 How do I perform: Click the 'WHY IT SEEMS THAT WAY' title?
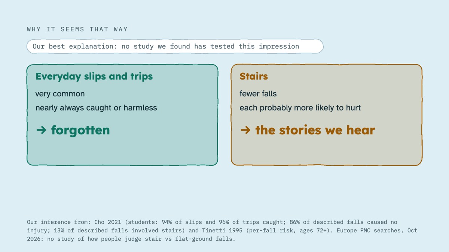77,29
